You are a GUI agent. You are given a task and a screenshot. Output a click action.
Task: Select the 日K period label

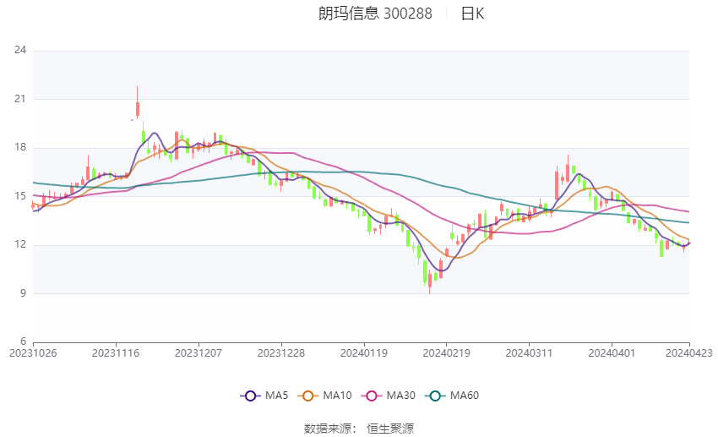click(x=472, y=14)
